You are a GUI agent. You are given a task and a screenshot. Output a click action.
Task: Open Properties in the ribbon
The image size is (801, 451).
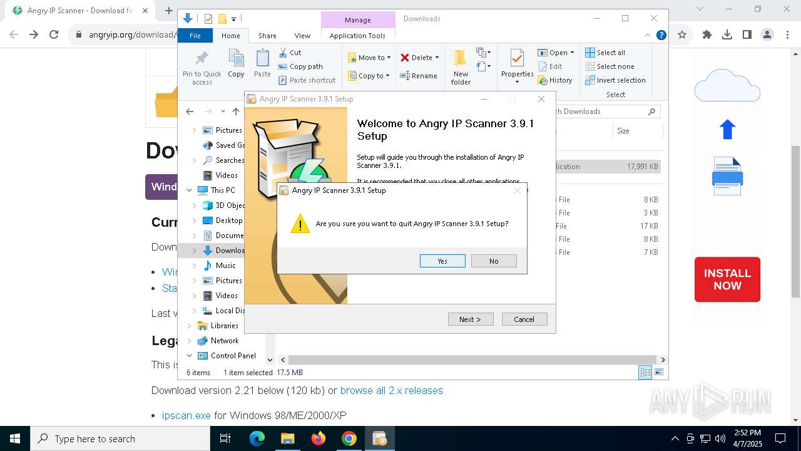[x=517, y=66]
